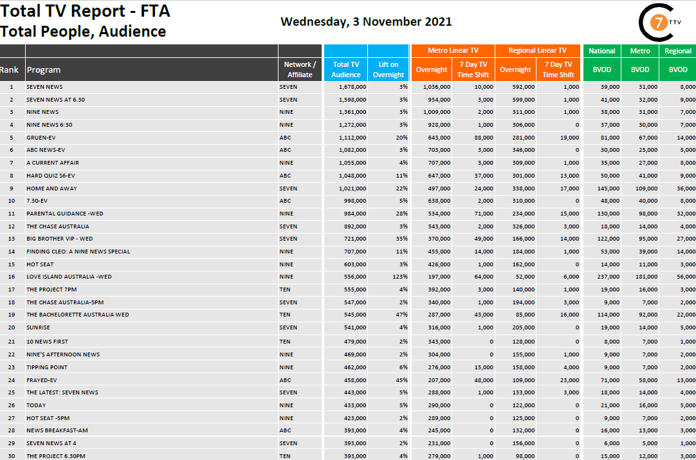696x460 pixels.
Task: Select the date Wednesday, 3 November 2021
Action: [366, 21]
